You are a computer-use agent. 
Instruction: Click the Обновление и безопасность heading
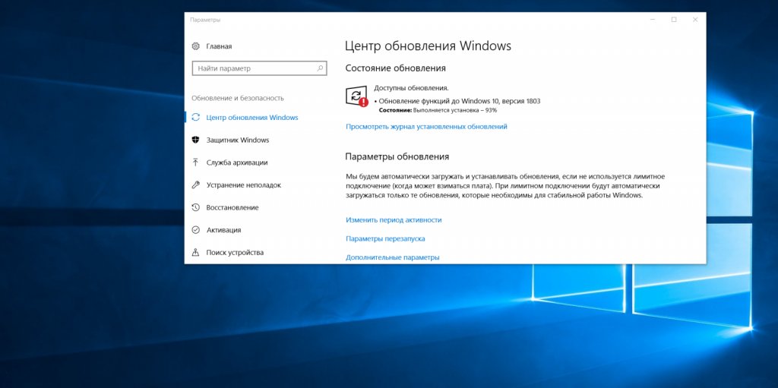(238, 98)
